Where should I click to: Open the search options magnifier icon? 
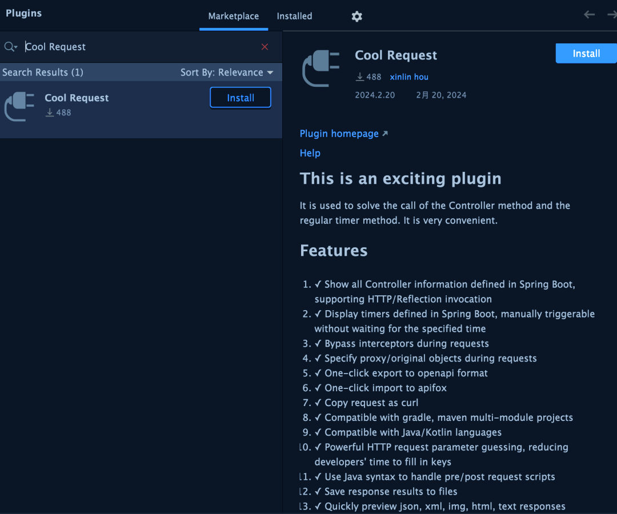pos(11,47)
